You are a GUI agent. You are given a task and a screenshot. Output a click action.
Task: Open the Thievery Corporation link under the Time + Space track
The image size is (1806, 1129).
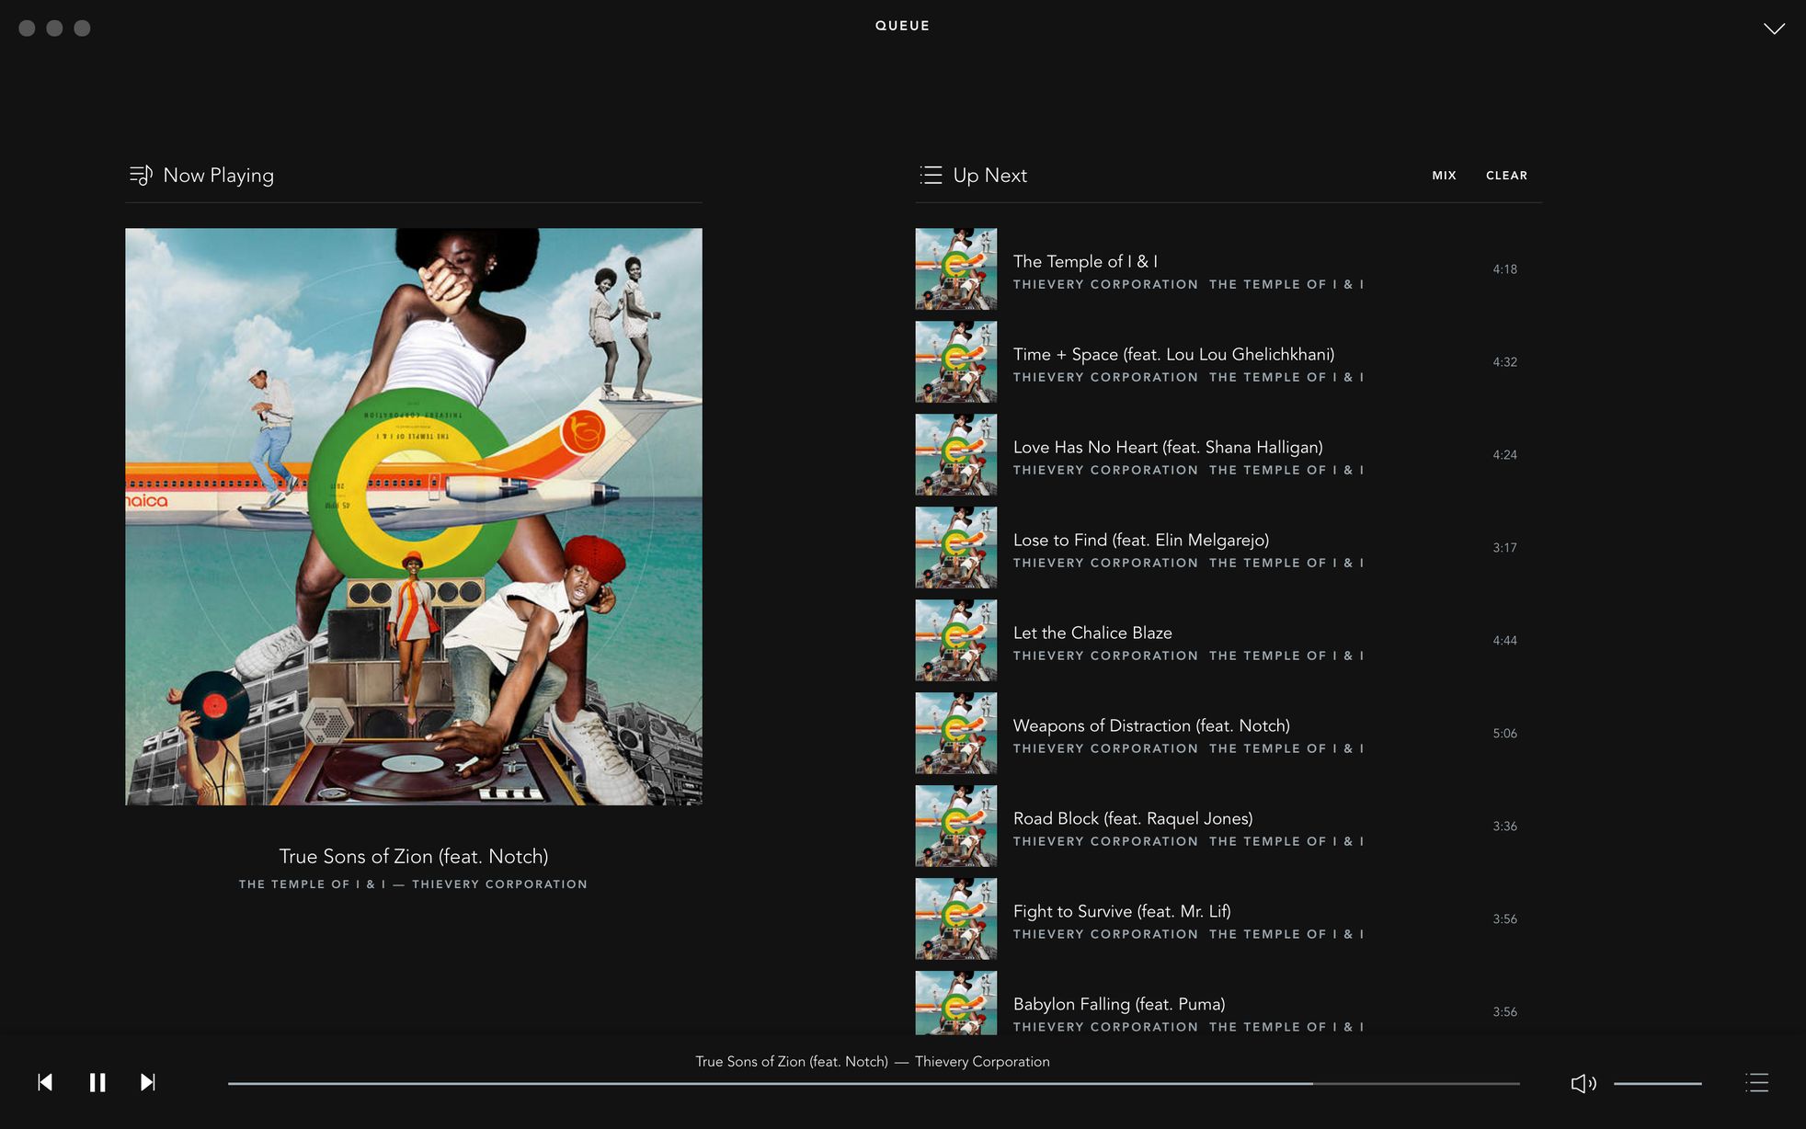1105,377
